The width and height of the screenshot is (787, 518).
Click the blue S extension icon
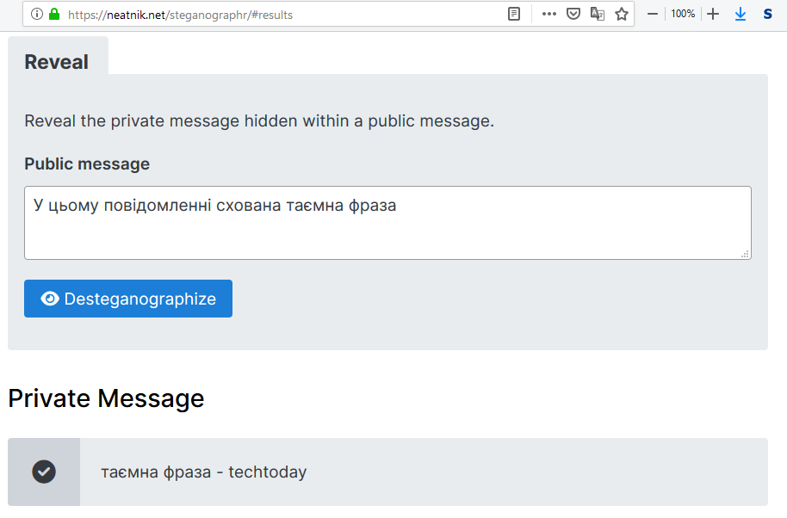pos(767,15)
